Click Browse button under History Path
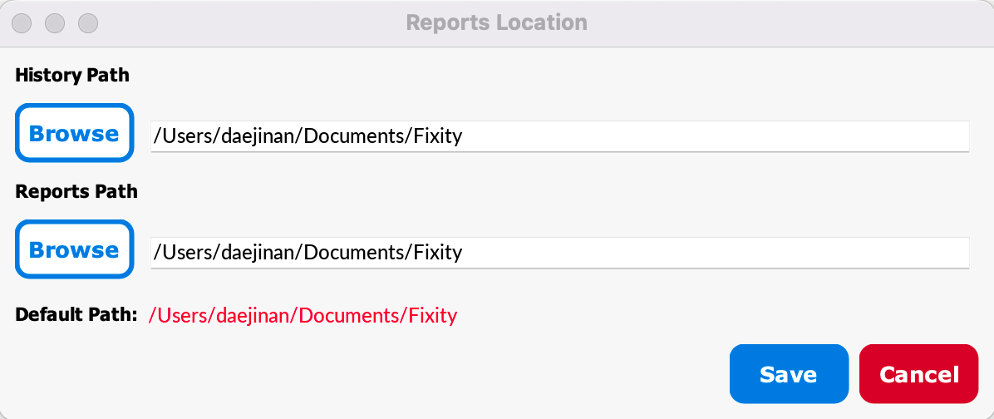Screen dimensions: 994x419 [74, 133]
